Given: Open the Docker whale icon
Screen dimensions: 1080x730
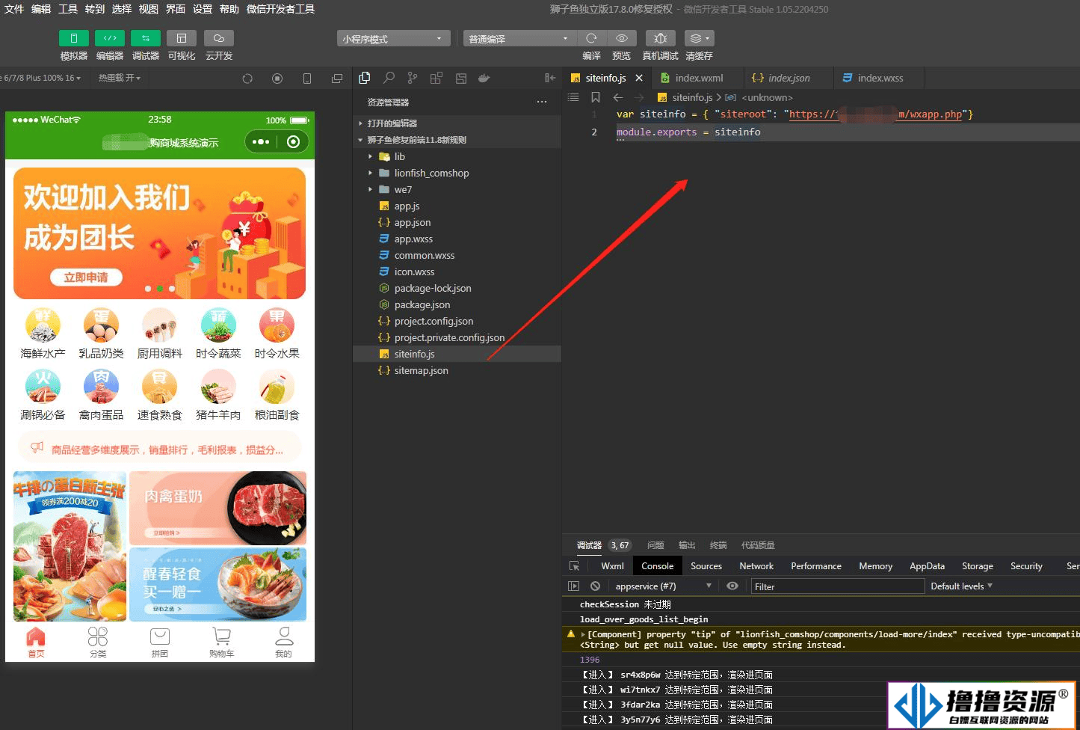Looking at the screenshot, I should click(484, 78).
